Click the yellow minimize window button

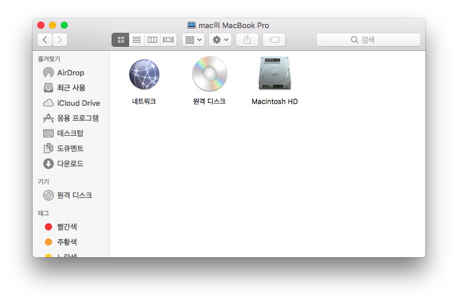(53, 25)
